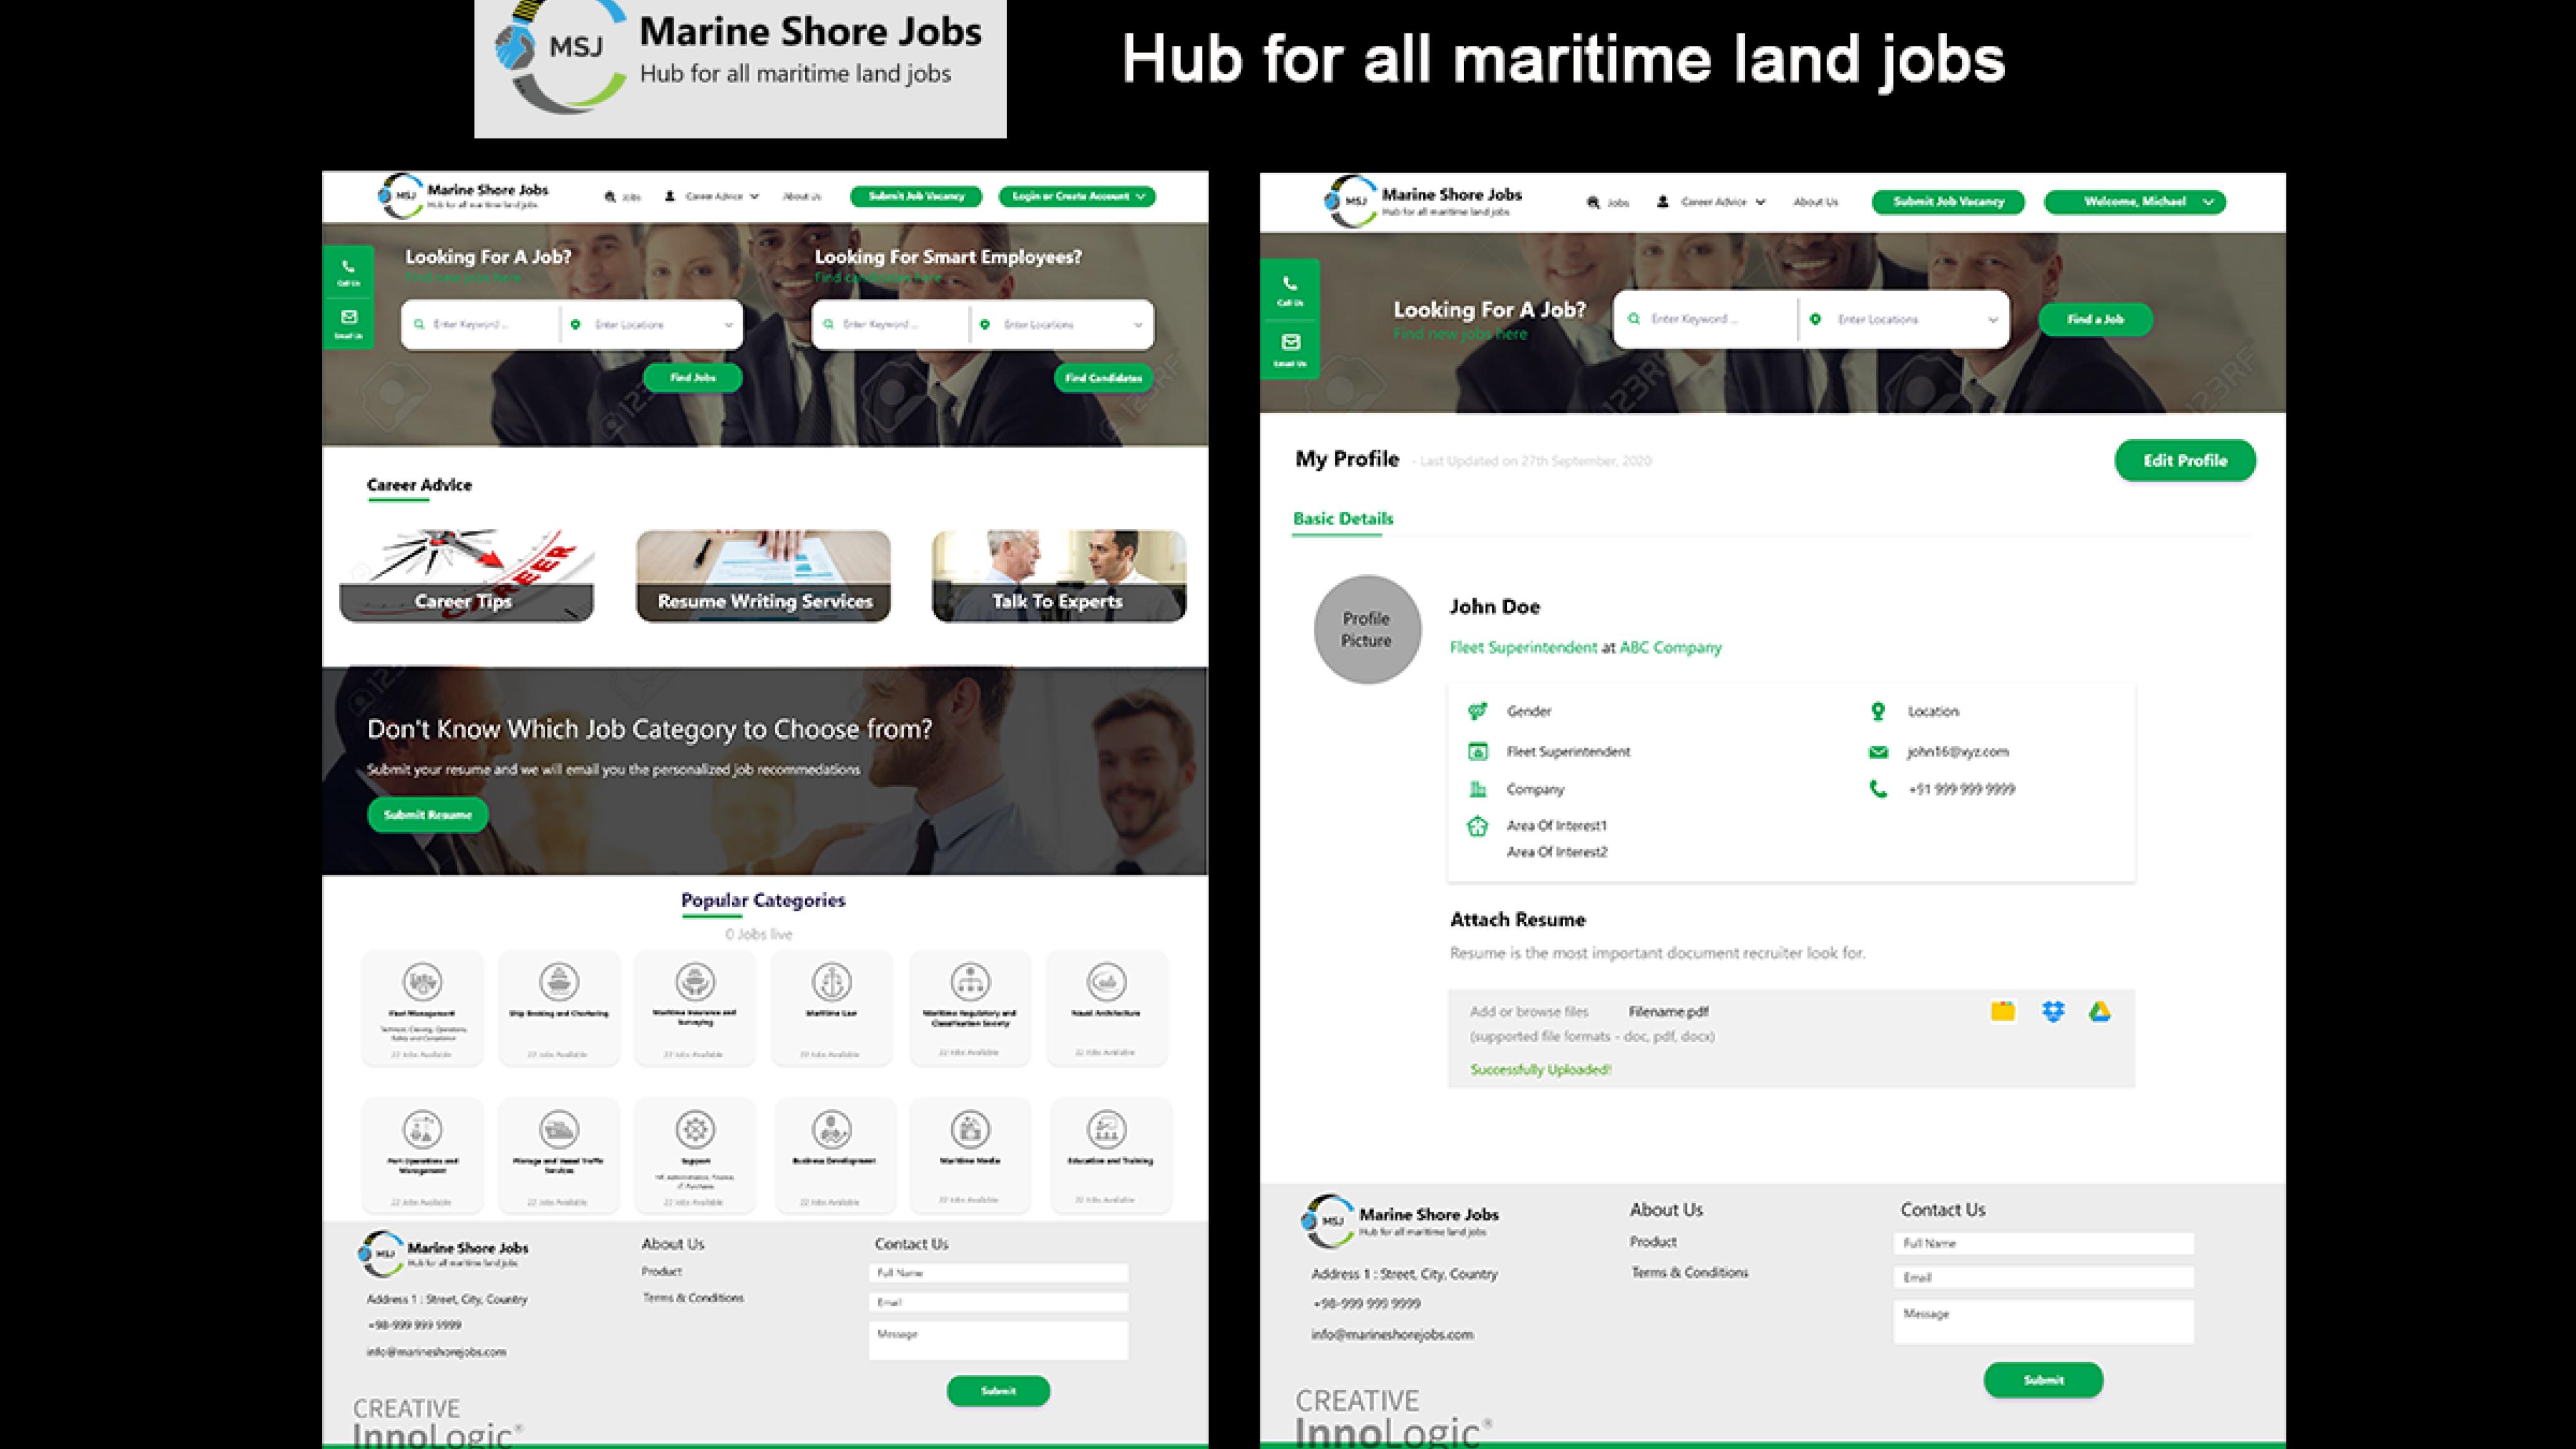
Task: Click the Edit Profile button
Action: click(2185, 460)
